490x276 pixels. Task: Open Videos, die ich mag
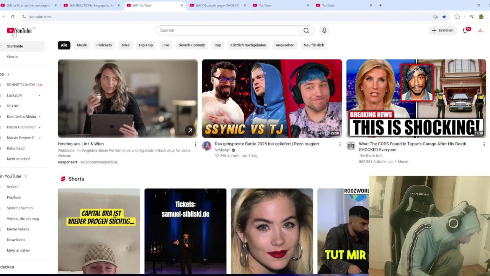[x=23, y=219]
